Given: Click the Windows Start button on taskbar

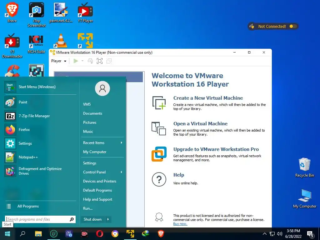Looking at the screenshot, I should pyautogui.click(x=7, y=234).
